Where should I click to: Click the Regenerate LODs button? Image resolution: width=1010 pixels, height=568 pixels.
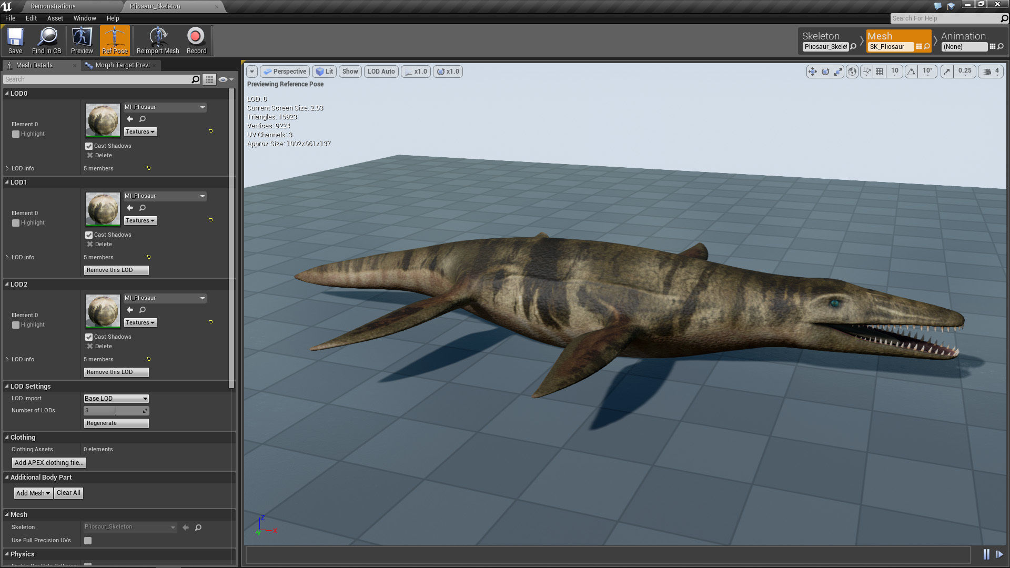[116, 423]
